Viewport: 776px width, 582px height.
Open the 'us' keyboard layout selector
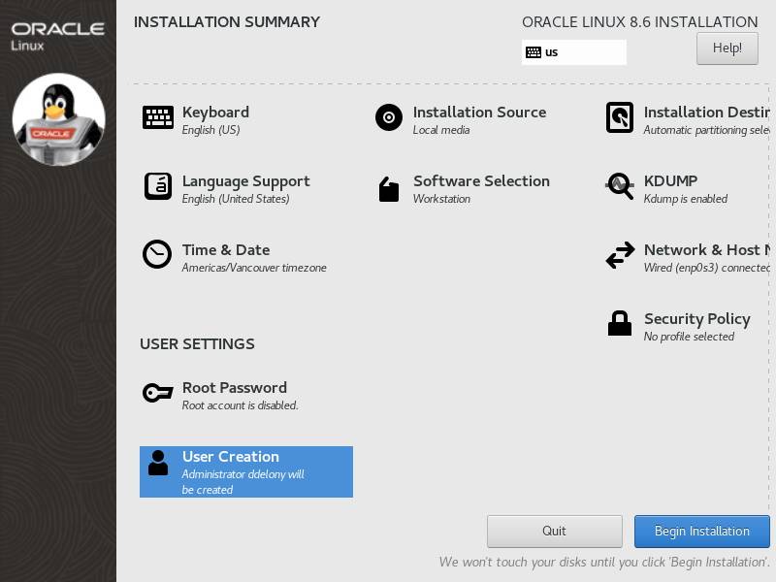pos(572,51)
